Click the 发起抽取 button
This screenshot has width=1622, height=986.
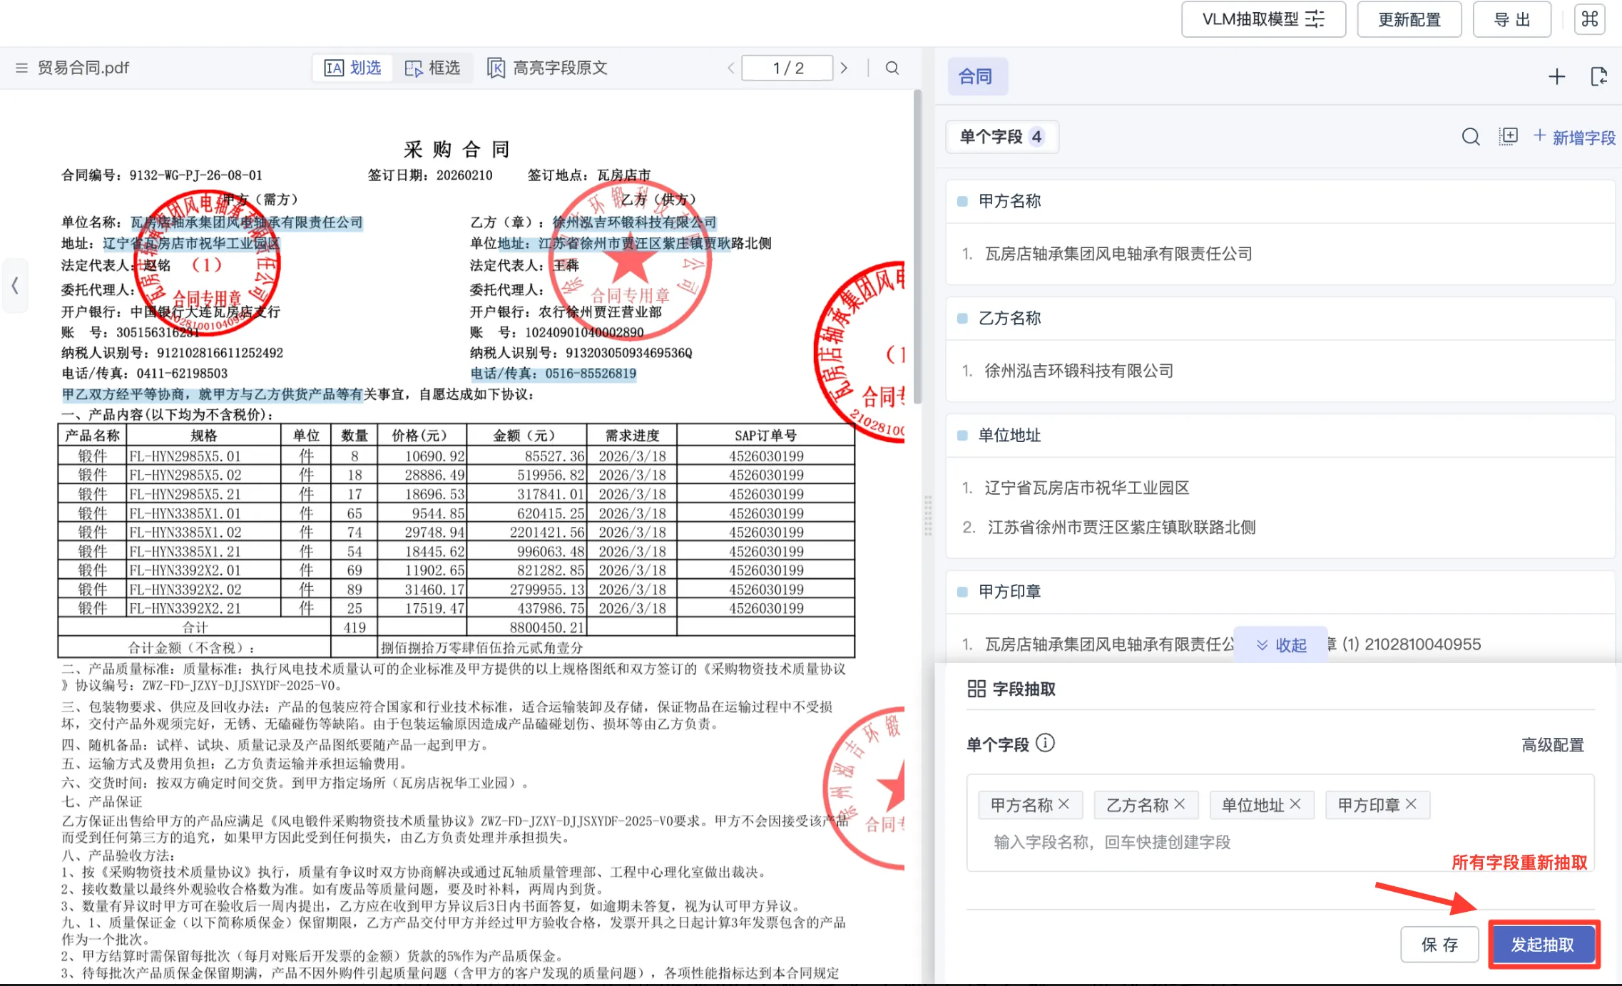[x=1543, y=945]
